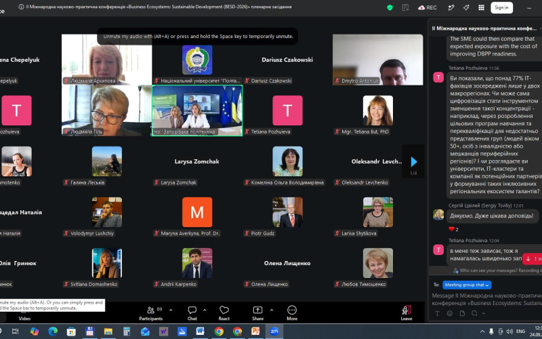
Task: Expand the Share options caret
Action: (272, 310)
